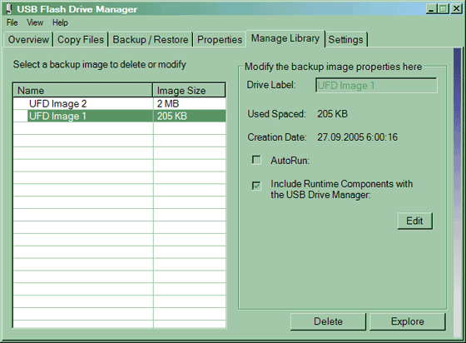Sort list by Name column header
Screen dimensions: 466x343
tap(83, 91)
